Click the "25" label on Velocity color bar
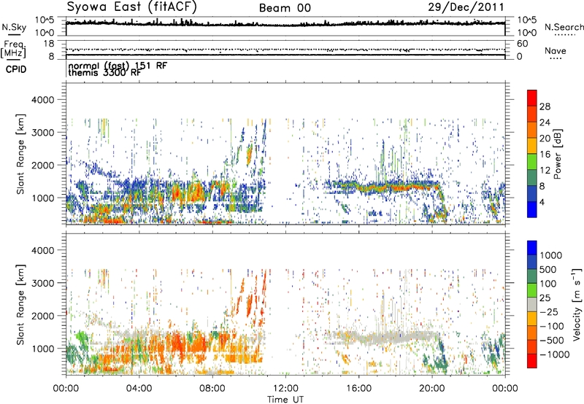Viewport: 584px width, 404px height. [x=545, y=298]
